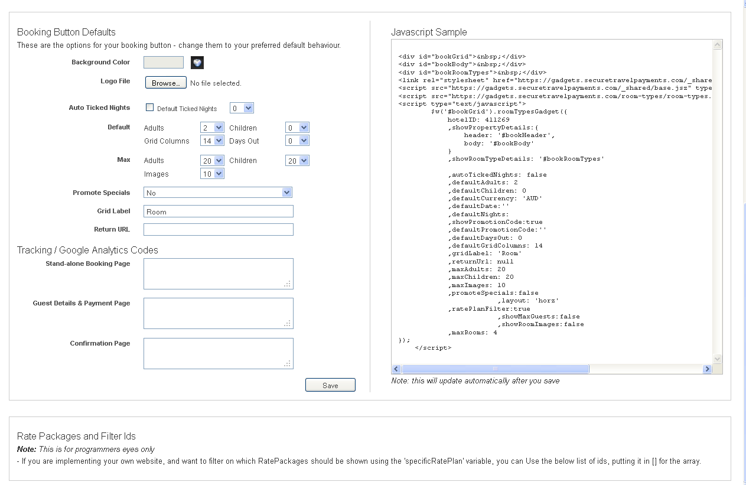This screenshot has width=746, height=485.
Task: Click the closing '</script>' code line
Action: [433, 348]
